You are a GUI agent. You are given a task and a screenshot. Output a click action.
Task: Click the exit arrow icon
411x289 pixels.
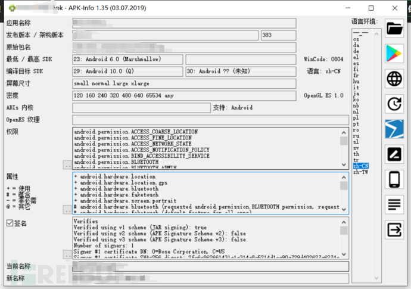[x=394, y=230]
